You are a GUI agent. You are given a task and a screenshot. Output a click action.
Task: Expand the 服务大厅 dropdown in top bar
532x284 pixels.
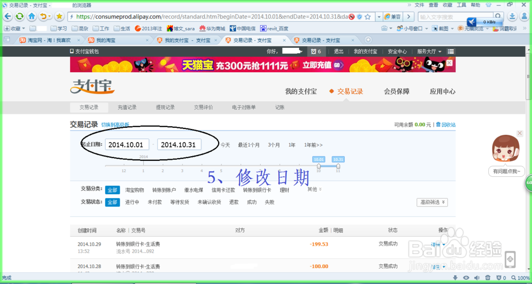pyautogui.click(x=429, y=51)
